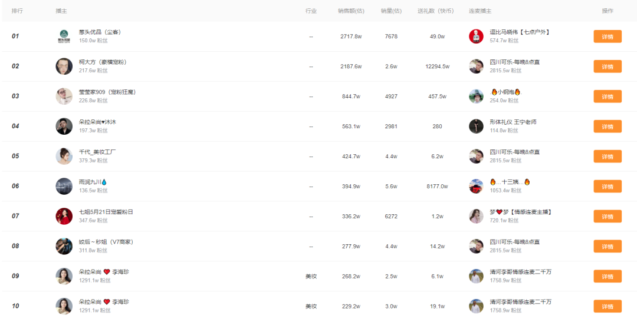Select 送礼数（快币）column header
Viewport: 637px width, 319px height.
point(436,11)
